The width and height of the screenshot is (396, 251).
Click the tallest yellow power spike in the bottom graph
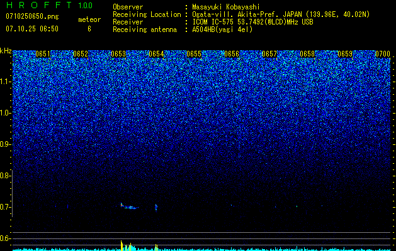[x=122, y=245]
